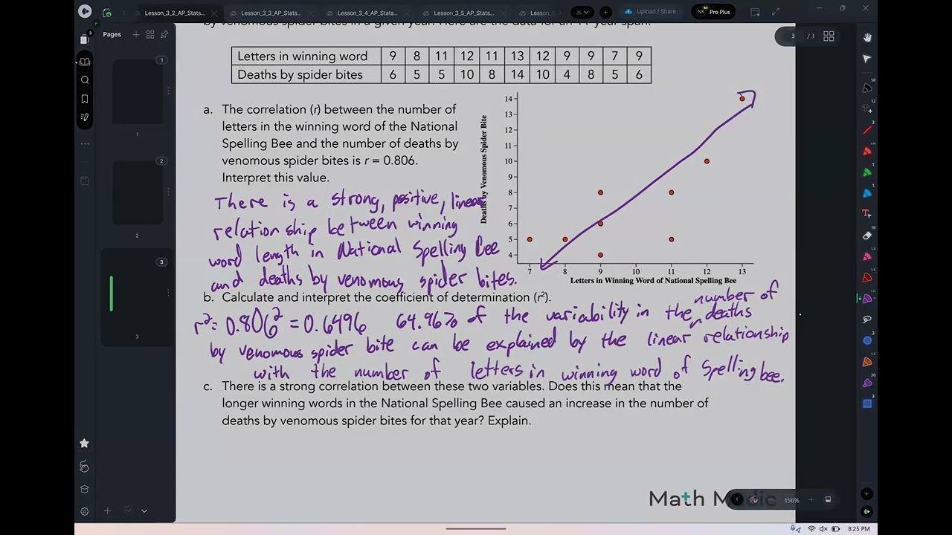Open the cloud sync status icon
952x535 pixels.
click(x=106, y=13)
